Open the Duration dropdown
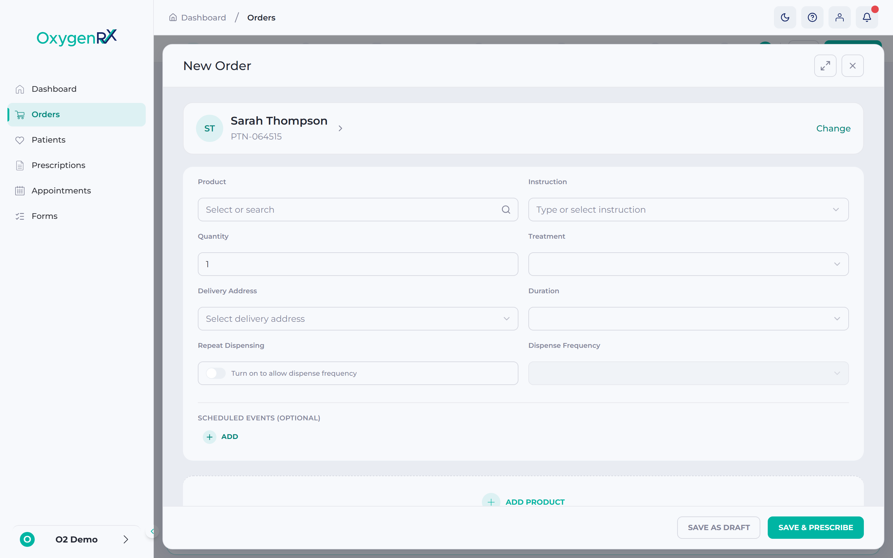The image size is (893, 558). click(x=688, y=319)
